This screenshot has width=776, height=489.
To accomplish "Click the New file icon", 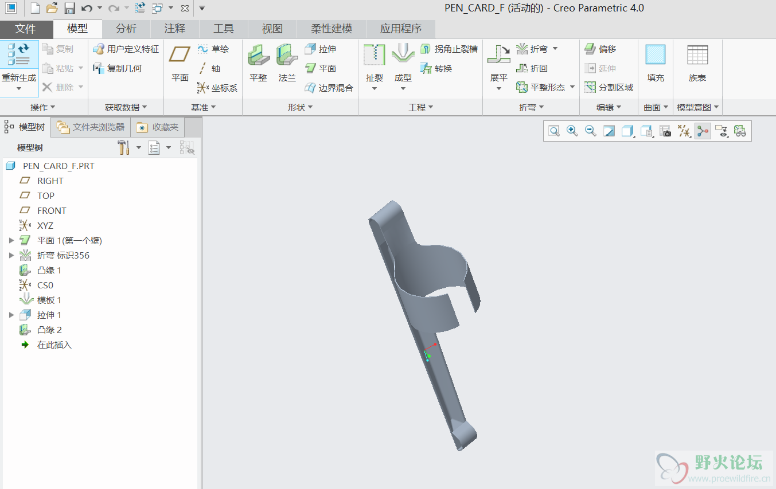I will (35, 8).
